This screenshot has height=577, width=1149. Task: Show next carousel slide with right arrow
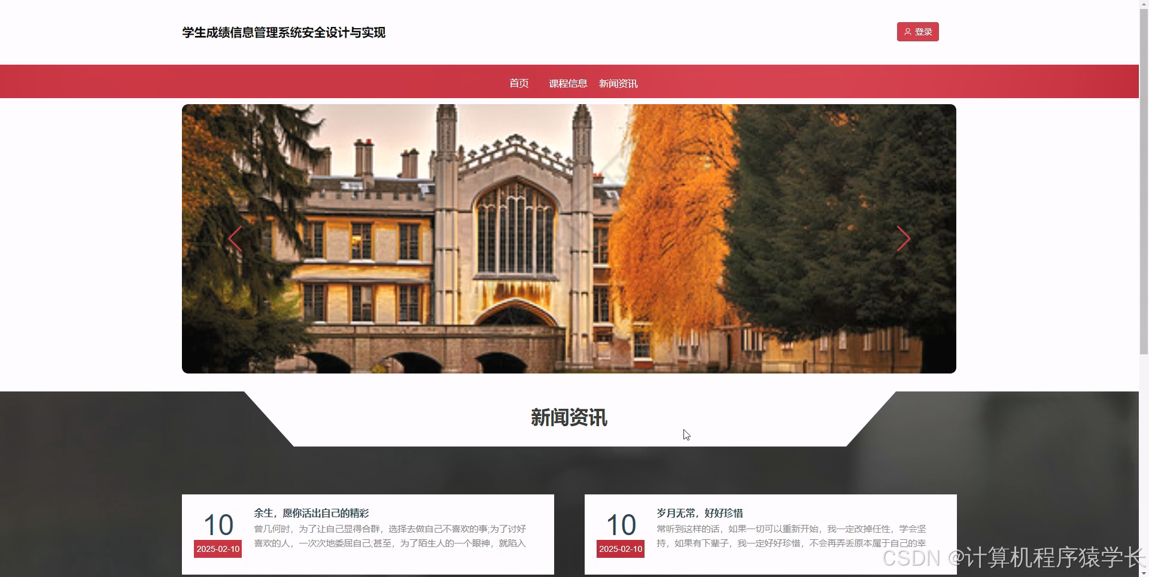coord(903,239)
